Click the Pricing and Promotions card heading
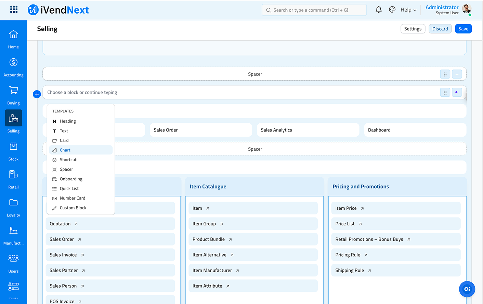 click(361, 186)
